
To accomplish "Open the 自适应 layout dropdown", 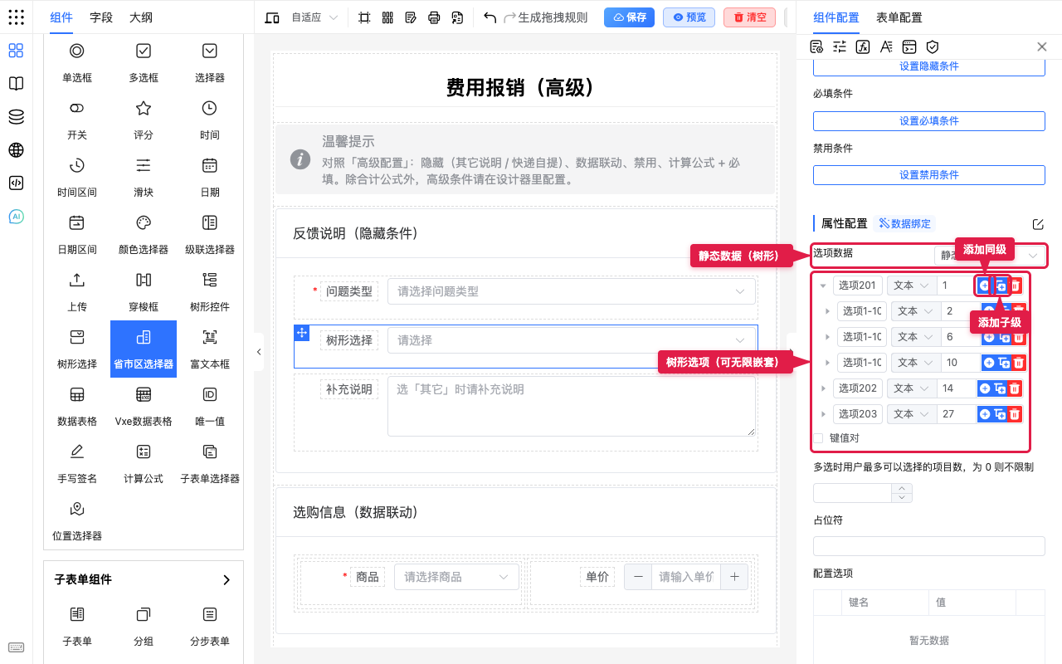I will click(314, 17).
